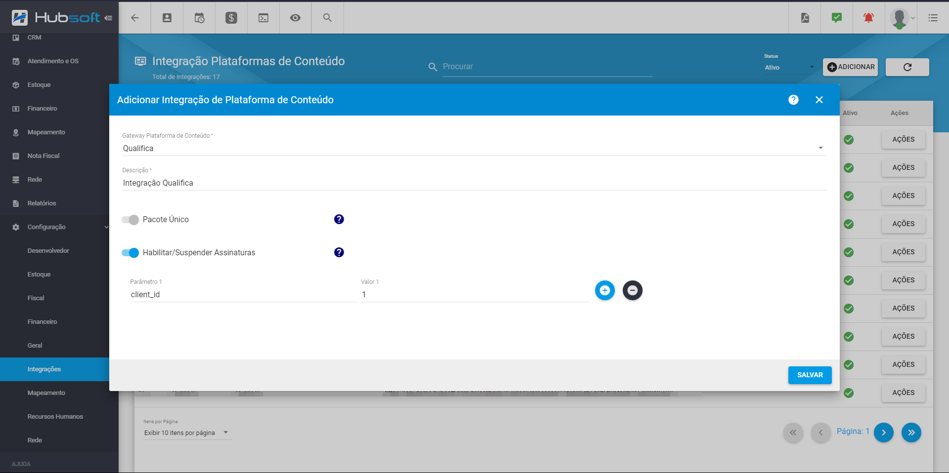This screenshot has height=473, width=949.
Task: Click the Ativo column header
Action: (x=850, y=113)
